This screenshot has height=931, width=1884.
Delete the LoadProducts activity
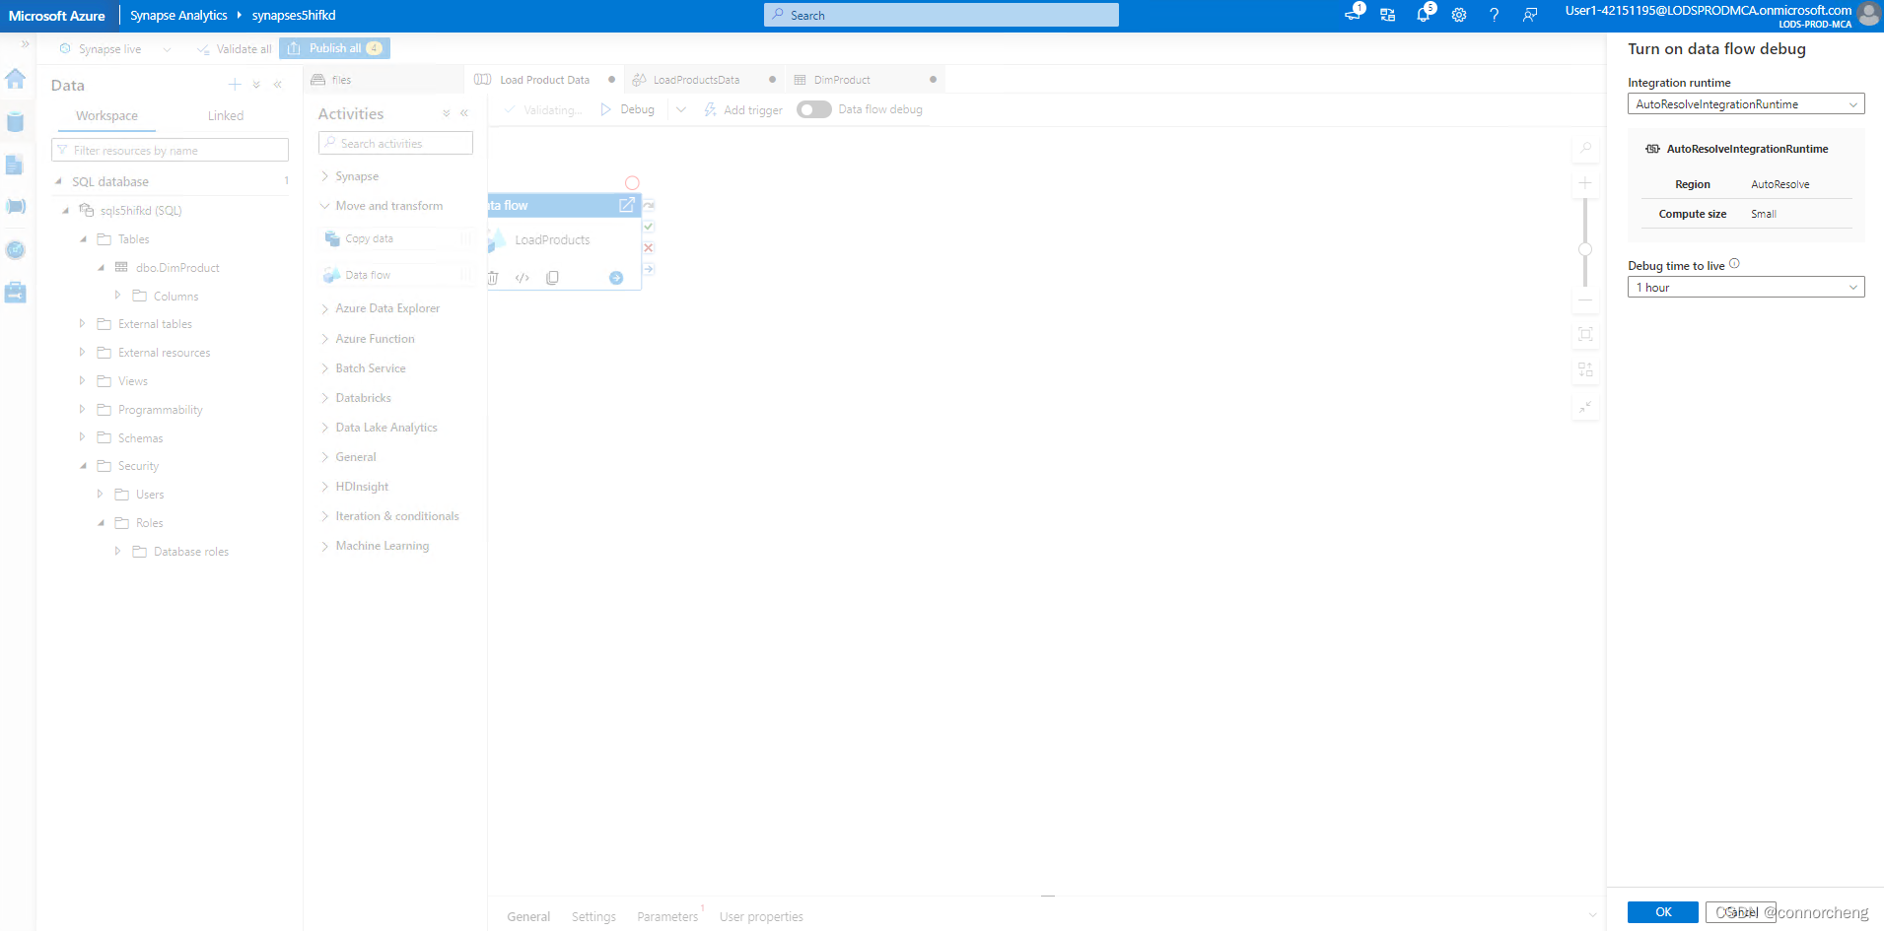[x=493, y=278]
